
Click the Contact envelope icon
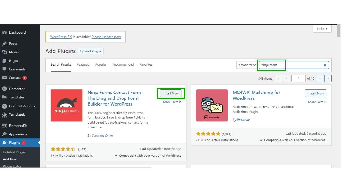click(4, 77)
